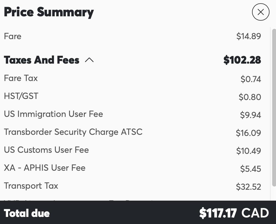
Task: Click the HST/GST line item
Action: pyautogui.click(x=21, y=96)
